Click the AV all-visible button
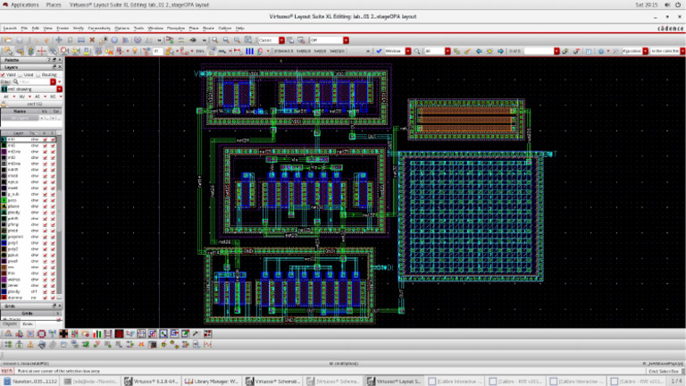This screenshot has height=386, width=686. (x=8, y=96)
